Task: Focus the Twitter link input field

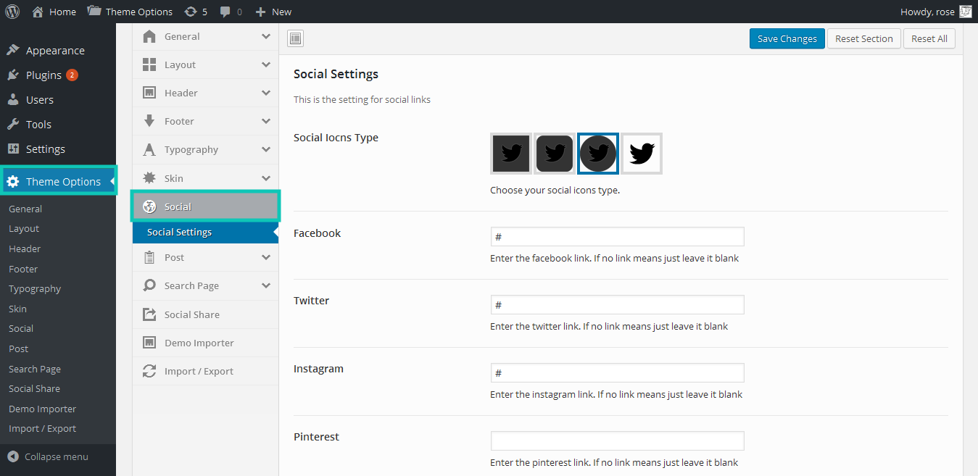Action: point(617,305)
